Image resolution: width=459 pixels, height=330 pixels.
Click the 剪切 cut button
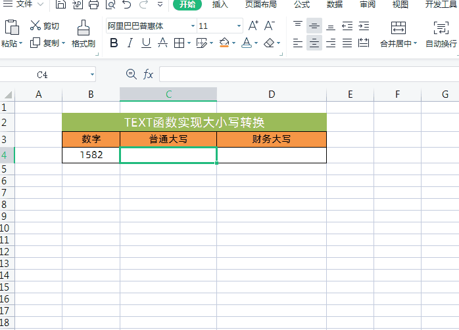(x=45, y=26)
